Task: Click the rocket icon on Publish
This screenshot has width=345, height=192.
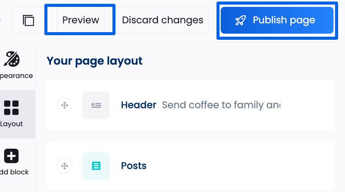Action: coord(241,20)
